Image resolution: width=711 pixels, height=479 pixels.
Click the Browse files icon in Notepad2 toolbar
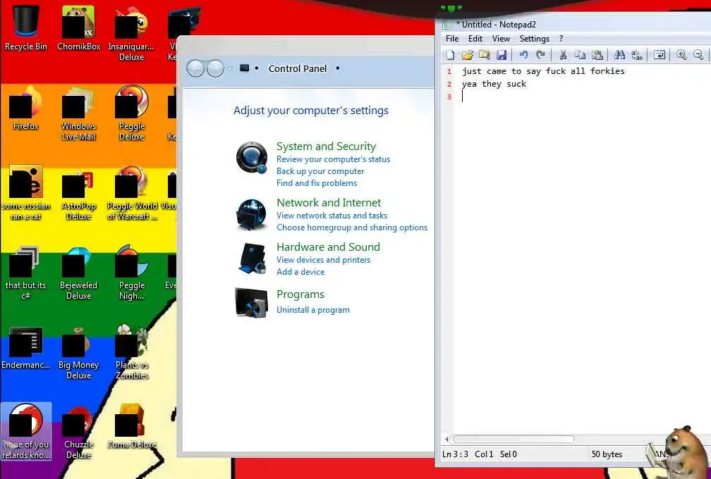(485, 55)
